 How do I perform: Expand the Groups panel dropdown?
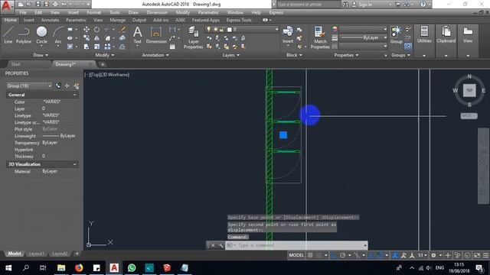401,55
